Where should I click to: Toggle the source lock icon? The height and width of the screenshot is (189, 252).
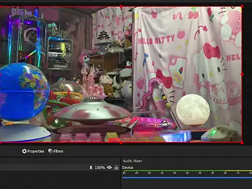tap(116, 167)
